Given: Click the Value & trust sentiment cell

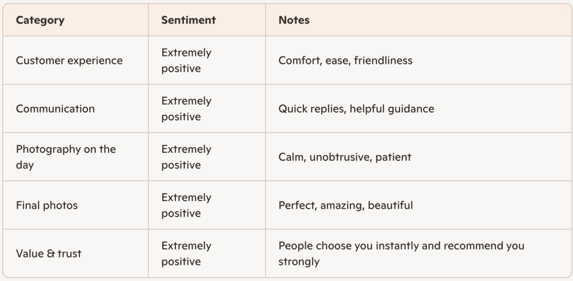Looking at the screenshot, I should click(186, 254).
